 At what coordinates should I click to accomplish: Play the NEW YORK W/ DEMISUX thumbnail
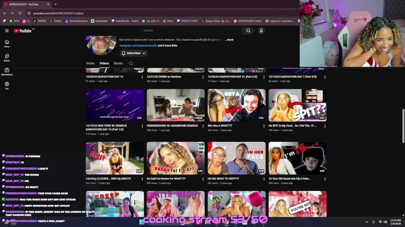tap(115, 105)
